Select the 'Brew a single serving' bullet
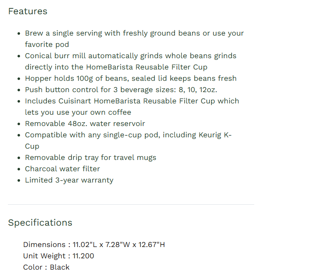This screenshot has width=316, height=278. pos(134,33)
